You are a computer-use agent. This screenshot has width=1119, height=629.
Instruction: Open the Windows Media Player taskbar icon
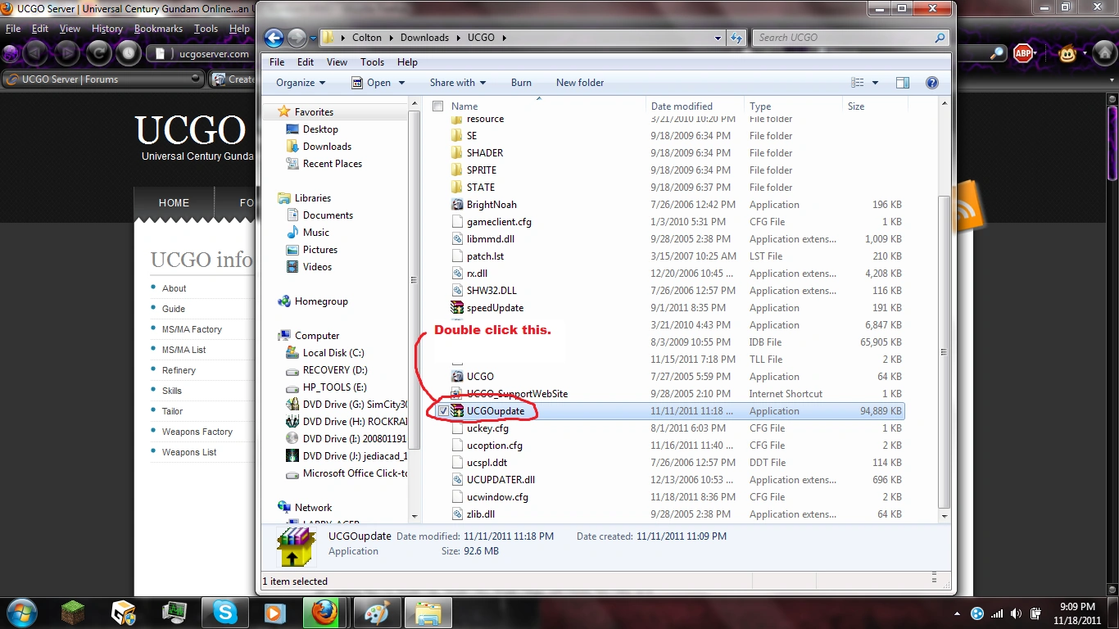click(x=275, y=613)
